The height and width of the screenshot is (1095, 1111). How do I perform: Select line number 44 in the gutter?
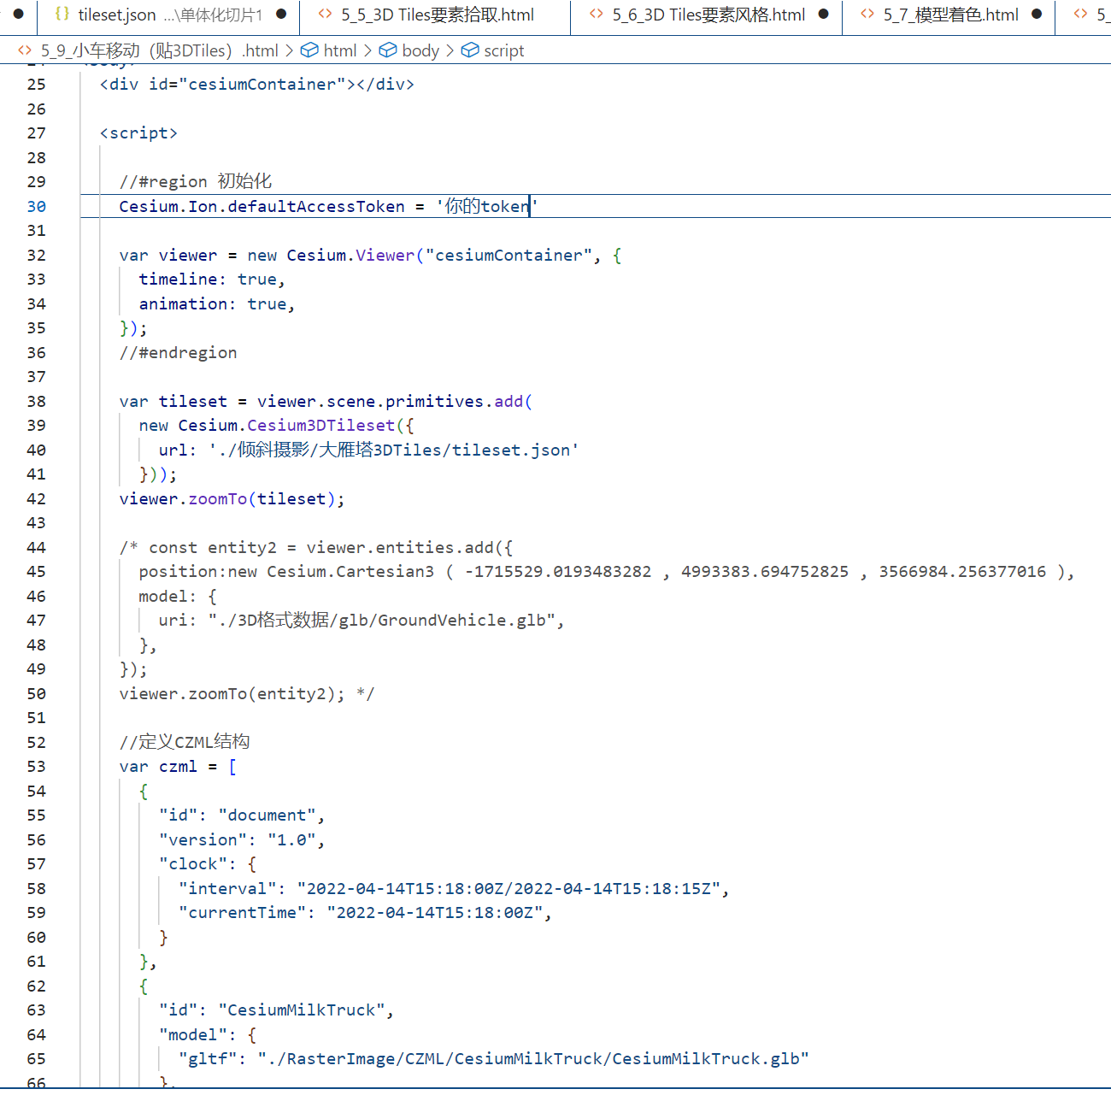pos(37,547)
